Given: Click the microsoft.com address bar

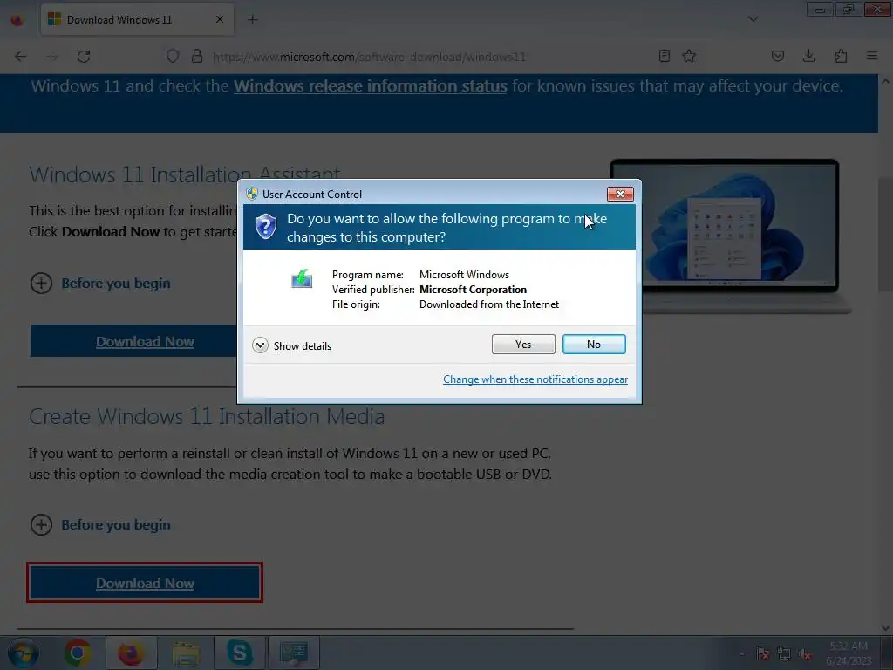Looking at the screenshot, I should pyautogui.click(x=369, y=57).
